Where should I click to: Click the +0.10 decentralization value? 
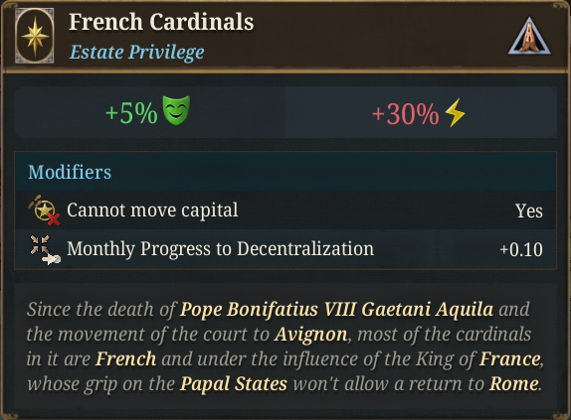point(521,250)
